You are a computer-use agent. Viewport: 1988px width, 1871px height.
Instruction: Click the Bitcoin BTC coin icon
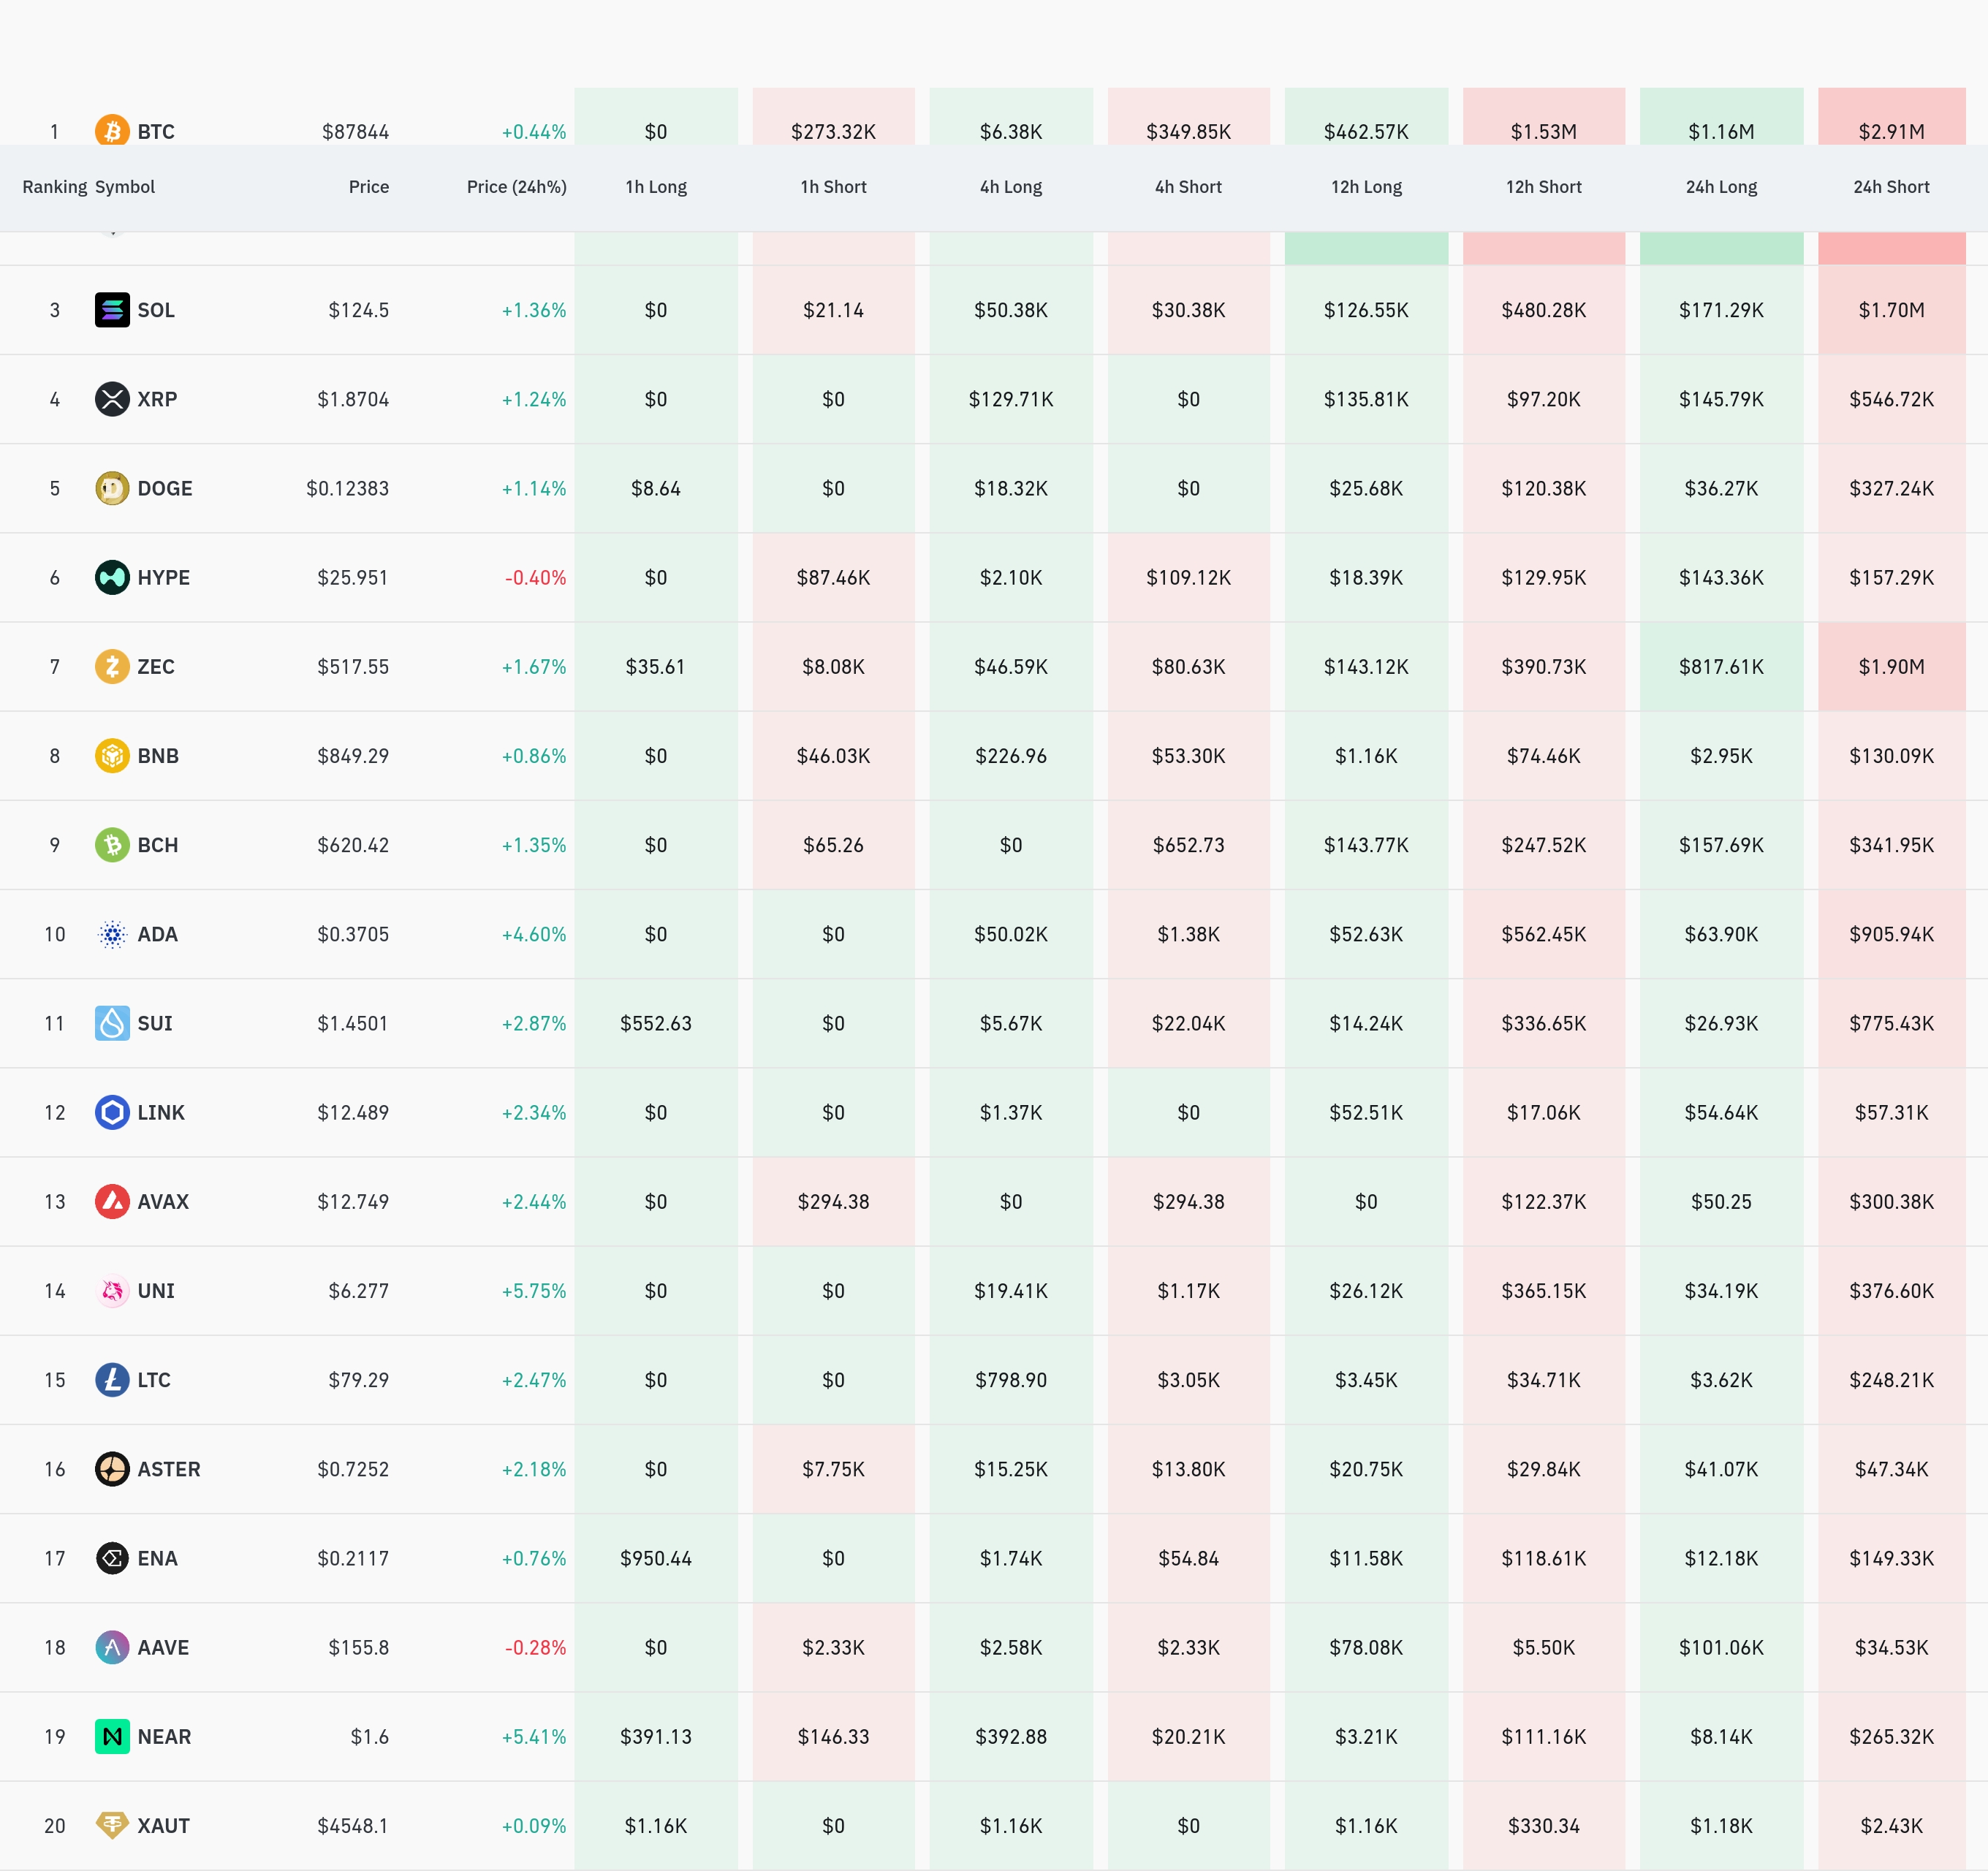[112, 131]
